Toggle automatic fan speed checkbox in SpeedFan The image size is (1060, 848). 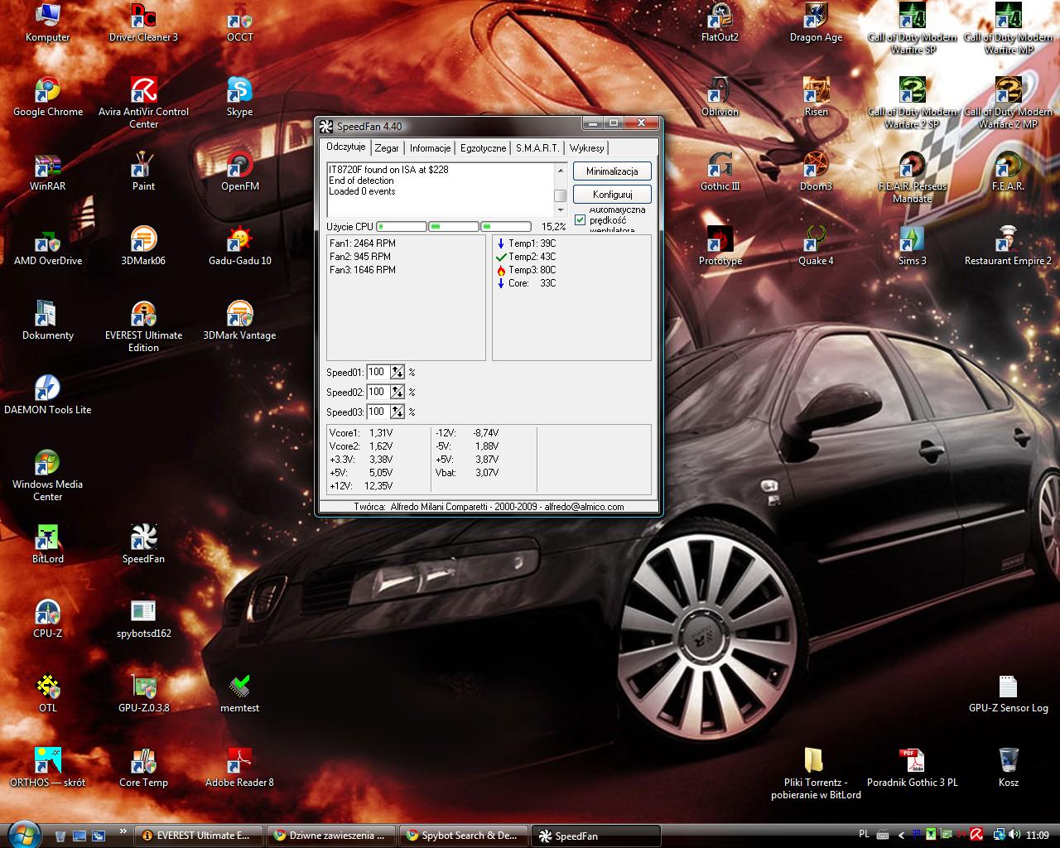click(x=580, y=219)
